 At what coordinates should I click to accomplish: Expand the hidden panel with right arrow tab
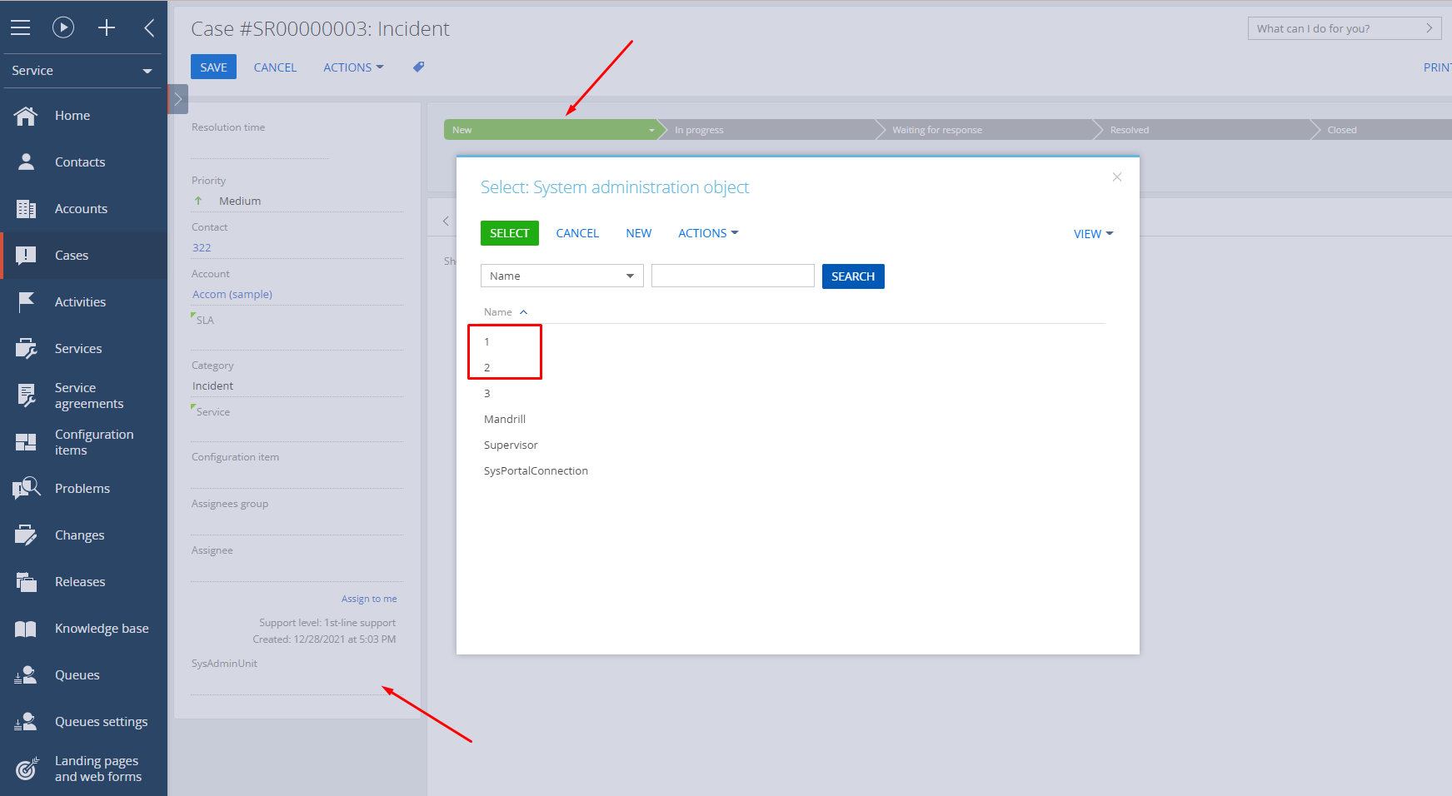point(177,99)
